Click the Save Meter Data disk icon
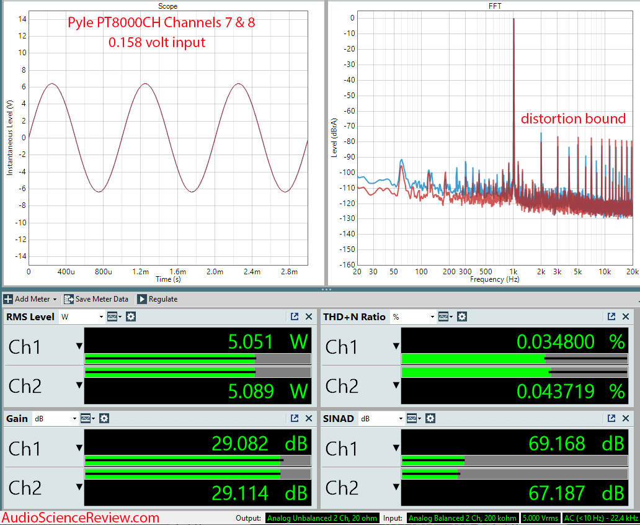Viewport: 640px width, 525px height. tap(69, 299)
